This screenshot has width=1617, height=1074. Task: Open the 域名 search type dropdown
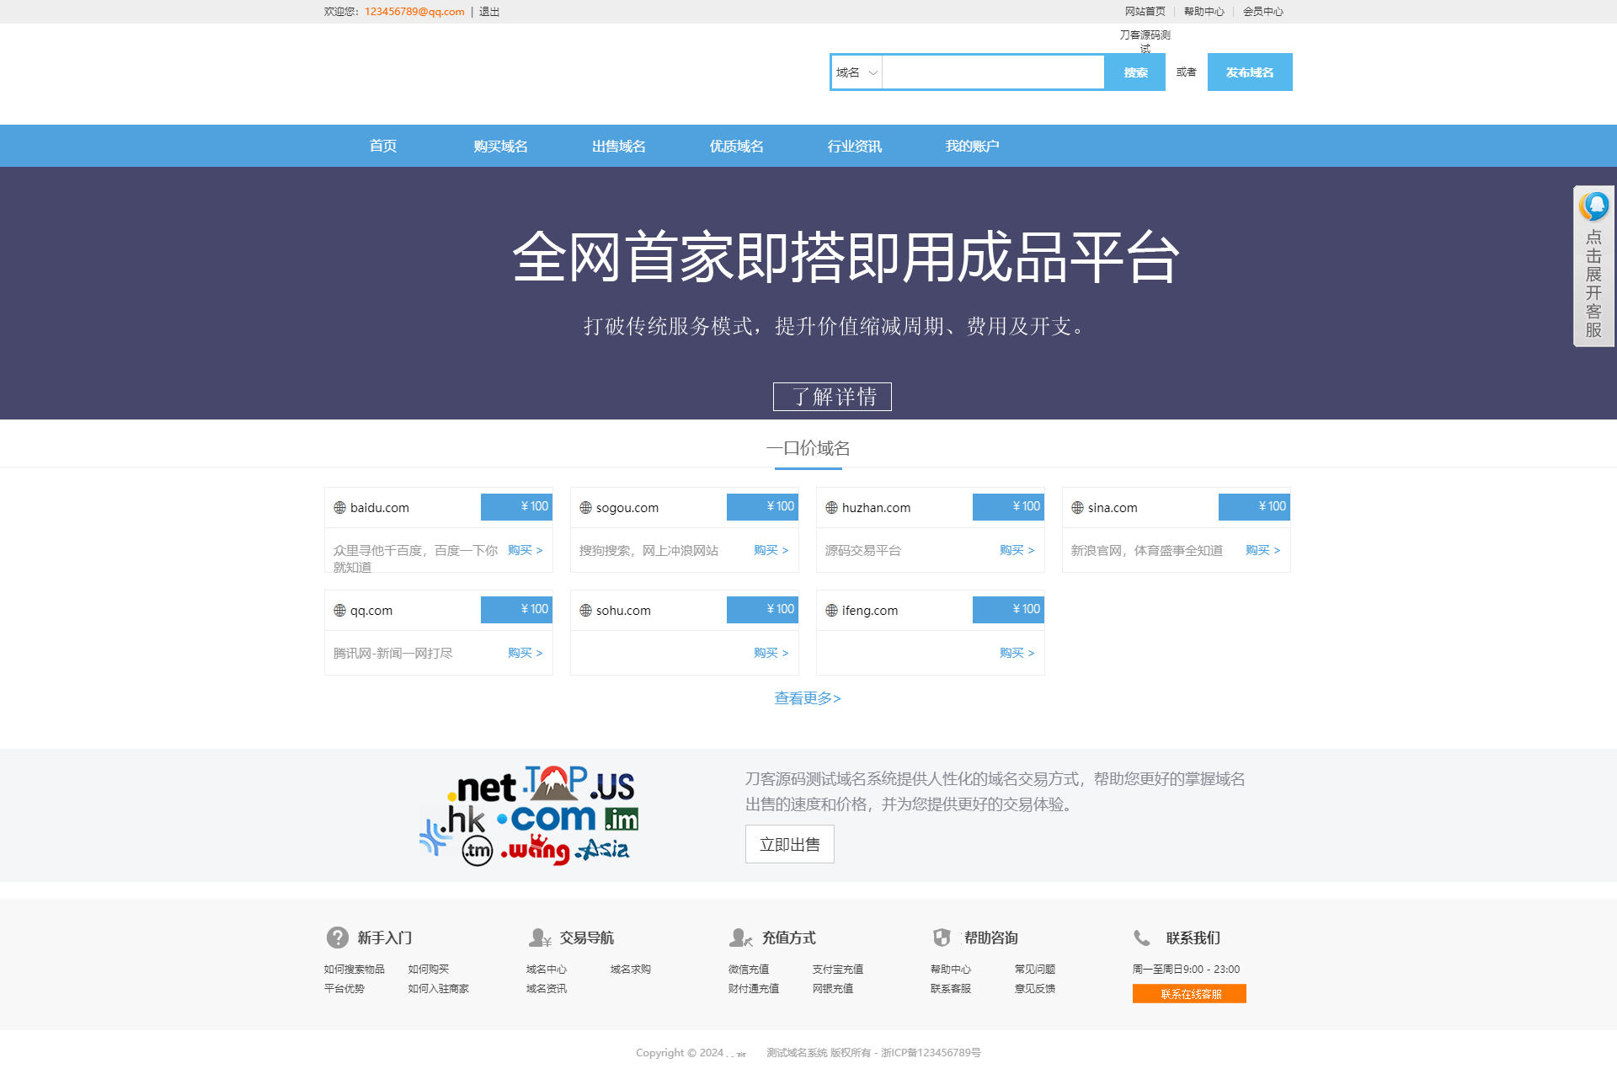coord(856,72)
